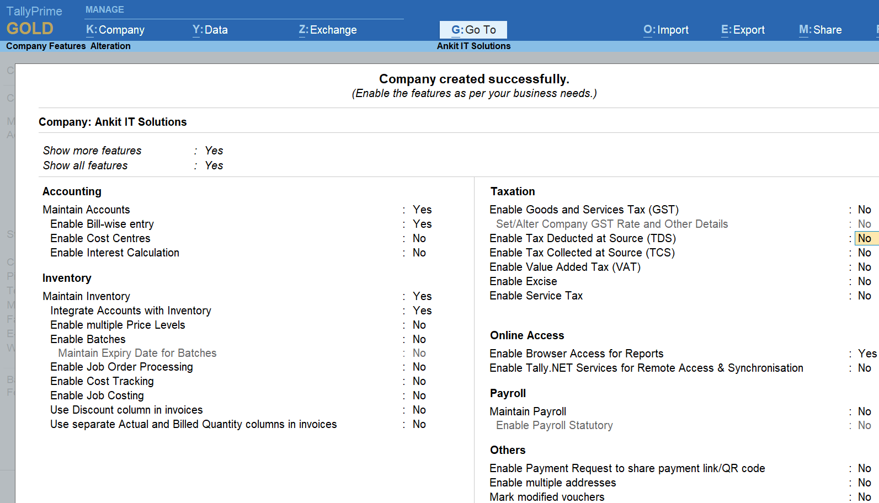Open the Y: Data menu

210,30
